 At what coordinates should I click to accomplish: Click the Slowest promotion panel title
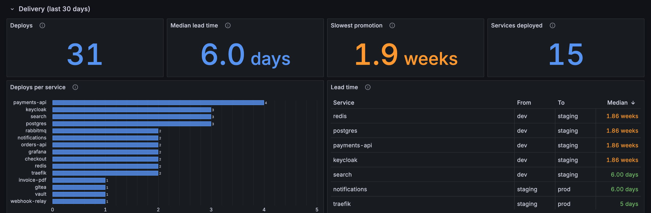tap(357, 25)
